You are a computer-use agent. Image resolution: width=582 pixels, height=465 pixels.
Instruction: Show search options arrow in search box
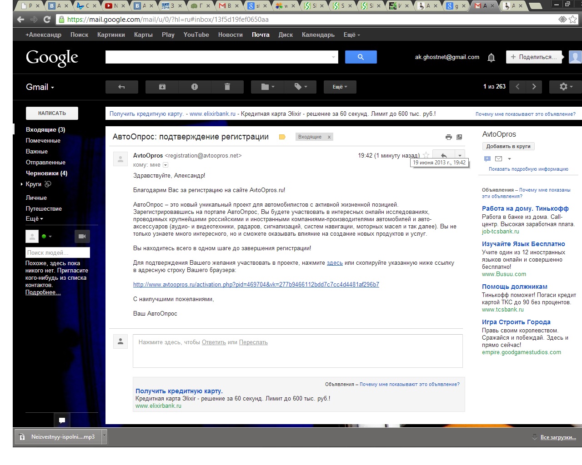333,57
